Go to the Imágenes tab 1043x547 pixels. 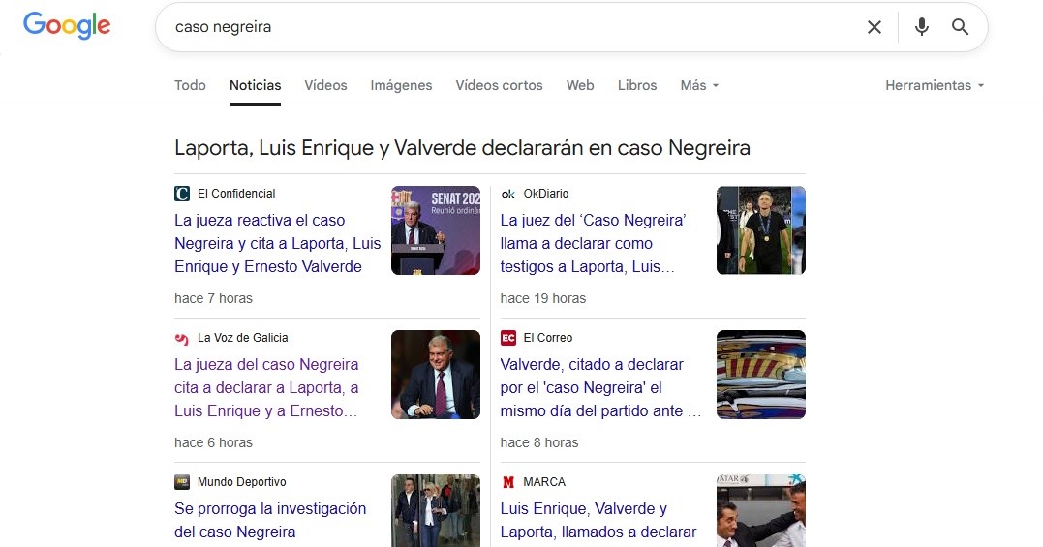pos(401,85)
